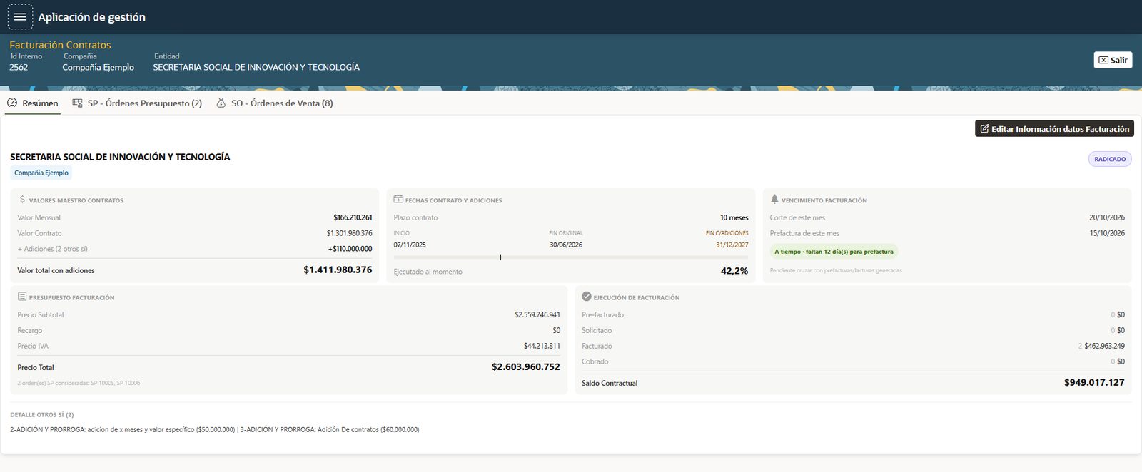Image resolution: width=1142 pixels, height=472 pixels.
Task: Click the Saldo Contractual amount $949.017.127
Action: pyautogui.click(x=1094, y=383)
